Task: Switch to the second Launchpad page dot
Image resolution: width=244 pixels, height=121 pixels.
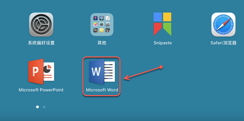Action: 44,107
